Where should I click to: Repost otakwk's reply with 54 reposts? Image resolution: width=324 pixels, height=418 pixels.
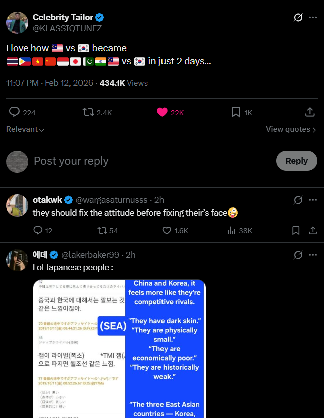click(102, 230)
